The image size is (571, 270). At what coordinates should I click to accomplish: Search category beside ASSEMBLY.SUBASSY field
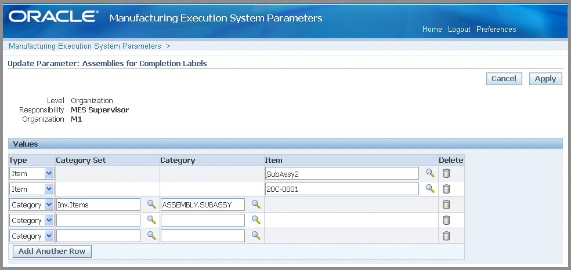click(256, 204)
